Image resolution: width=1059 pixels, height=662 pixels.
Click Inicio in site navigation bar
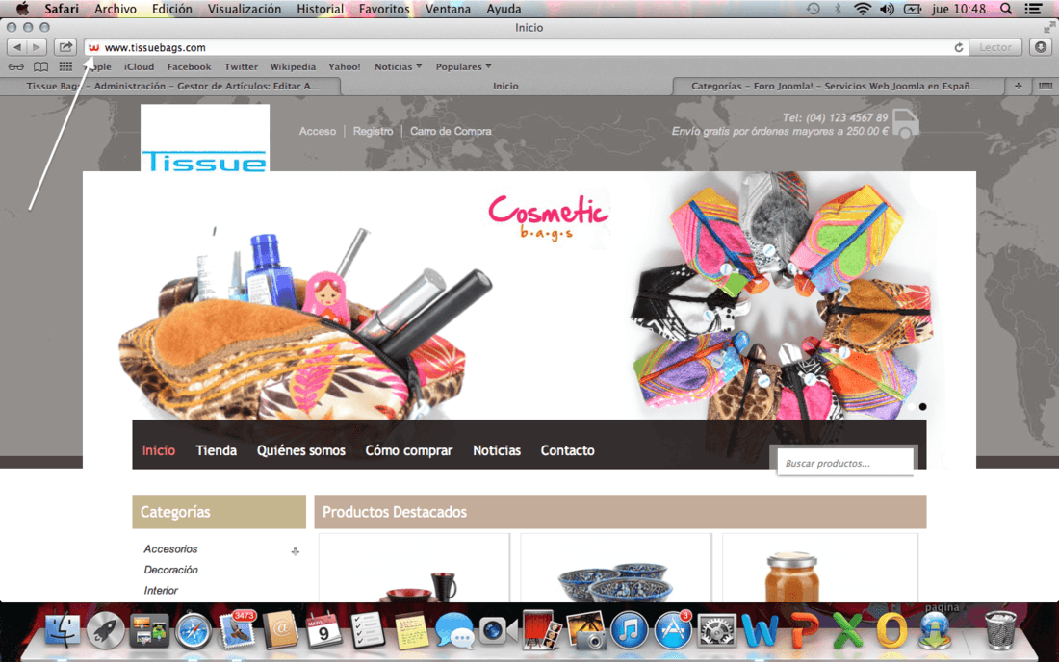click(159, 450)
